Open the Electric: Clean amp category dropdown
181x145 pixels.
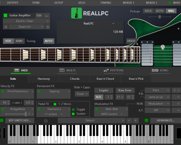coord(26,21)
